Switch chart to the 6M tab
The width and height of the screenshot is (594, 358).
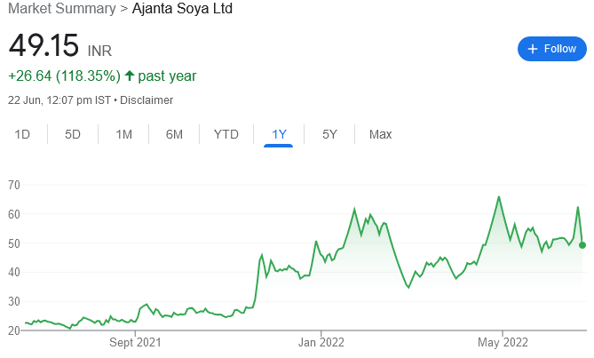click(x=174, y=134)
